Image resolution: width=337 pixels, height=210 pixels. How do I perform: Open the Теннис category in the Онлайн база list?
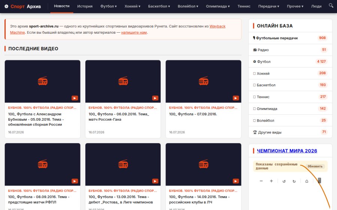pos(290,97)
